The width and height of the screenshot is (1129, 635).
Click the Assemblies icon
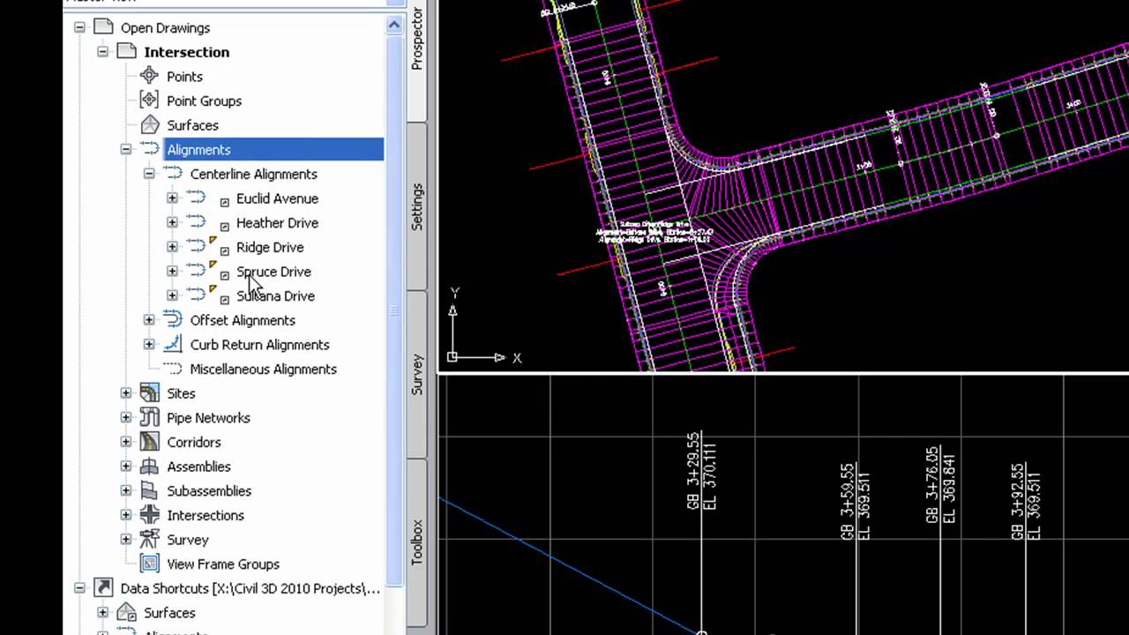(150, 467)
